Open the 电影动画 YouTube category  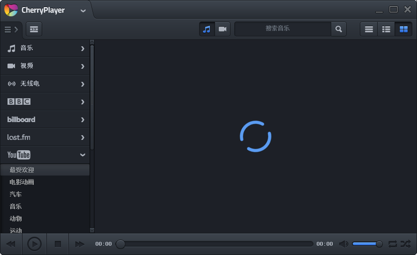point(22,182)
